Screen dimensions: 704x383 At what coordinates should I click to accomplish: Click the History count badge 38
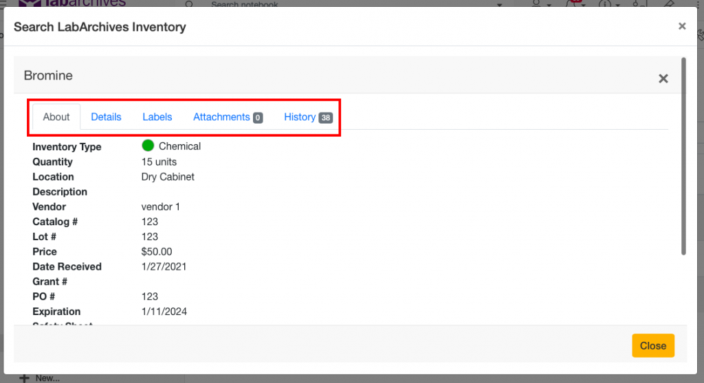tap(325, 117)
